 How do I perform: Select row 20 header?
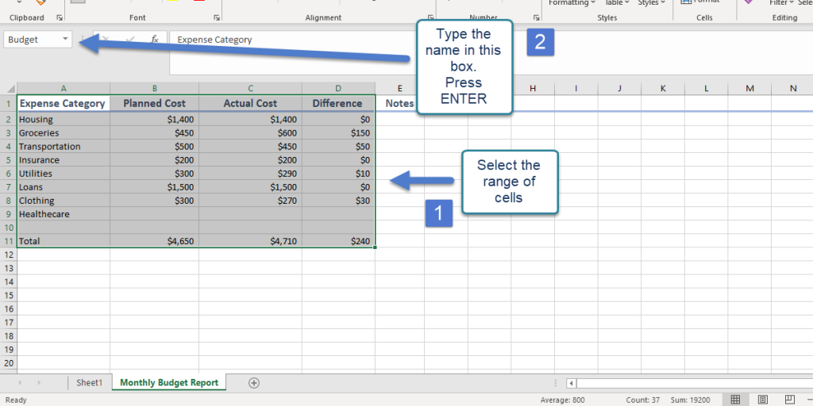[x=8, y=363]
